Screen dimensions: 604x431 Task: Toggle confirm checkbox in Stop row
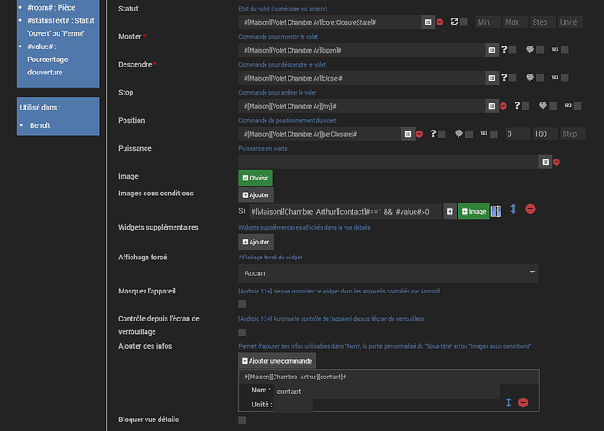[x=526, y=106]
